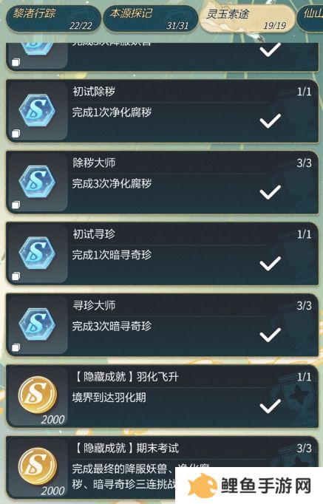Image resolution: width=323 pixels, height=504 pixels.
Task: Tap the blue hexagon icon for 初试除秽
Action: click(37, 111)
